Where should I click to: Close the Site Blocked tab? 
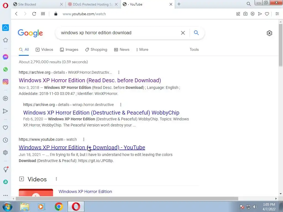(61, 4)
